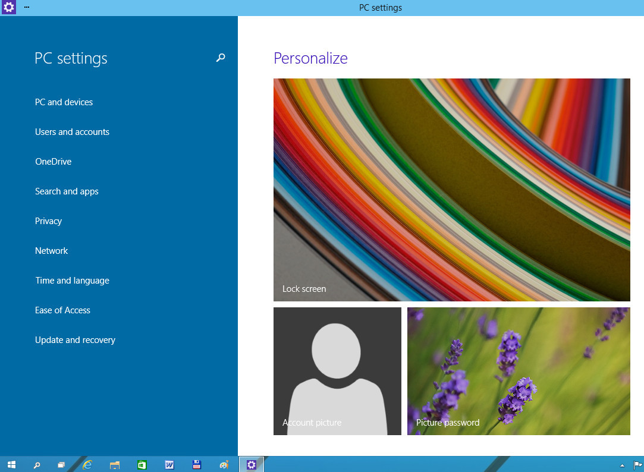Open the Word document taskbar icon

169,465
